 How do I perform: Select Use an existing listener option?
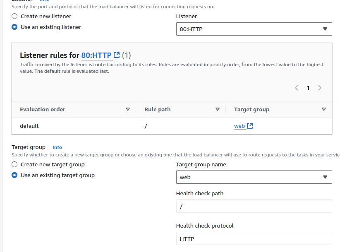15,27
